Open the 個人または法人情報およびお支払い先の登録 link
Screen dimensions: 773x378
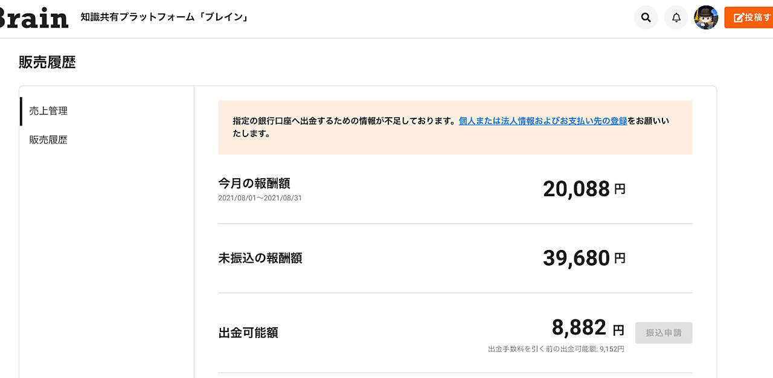pyautogui.click(x=542, y=121)
